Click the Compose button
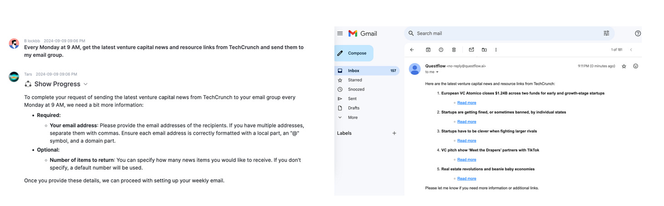This screenshot has height=206, width=664. 354,53
